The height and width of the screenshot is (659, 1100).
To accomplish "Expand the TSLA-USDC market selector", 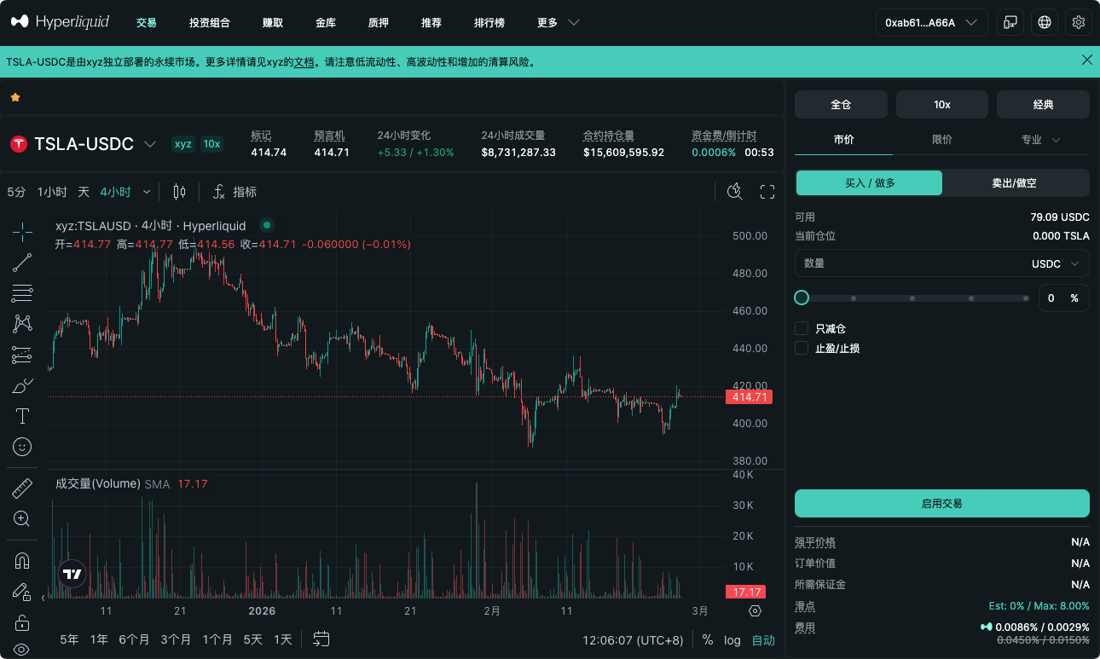I will click(150, 144).
